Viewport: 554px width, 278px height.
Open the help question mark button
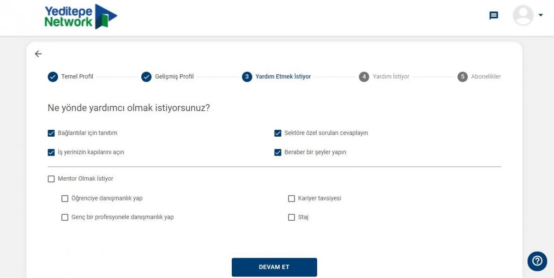point(537,261)
